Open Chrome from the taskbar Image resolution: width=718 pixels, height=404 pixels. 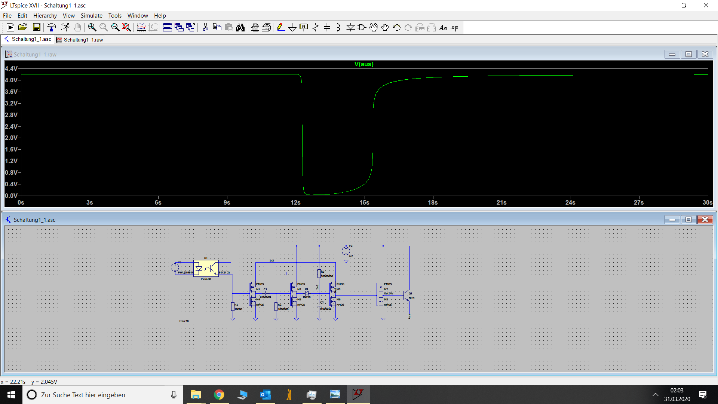(219, 395)
